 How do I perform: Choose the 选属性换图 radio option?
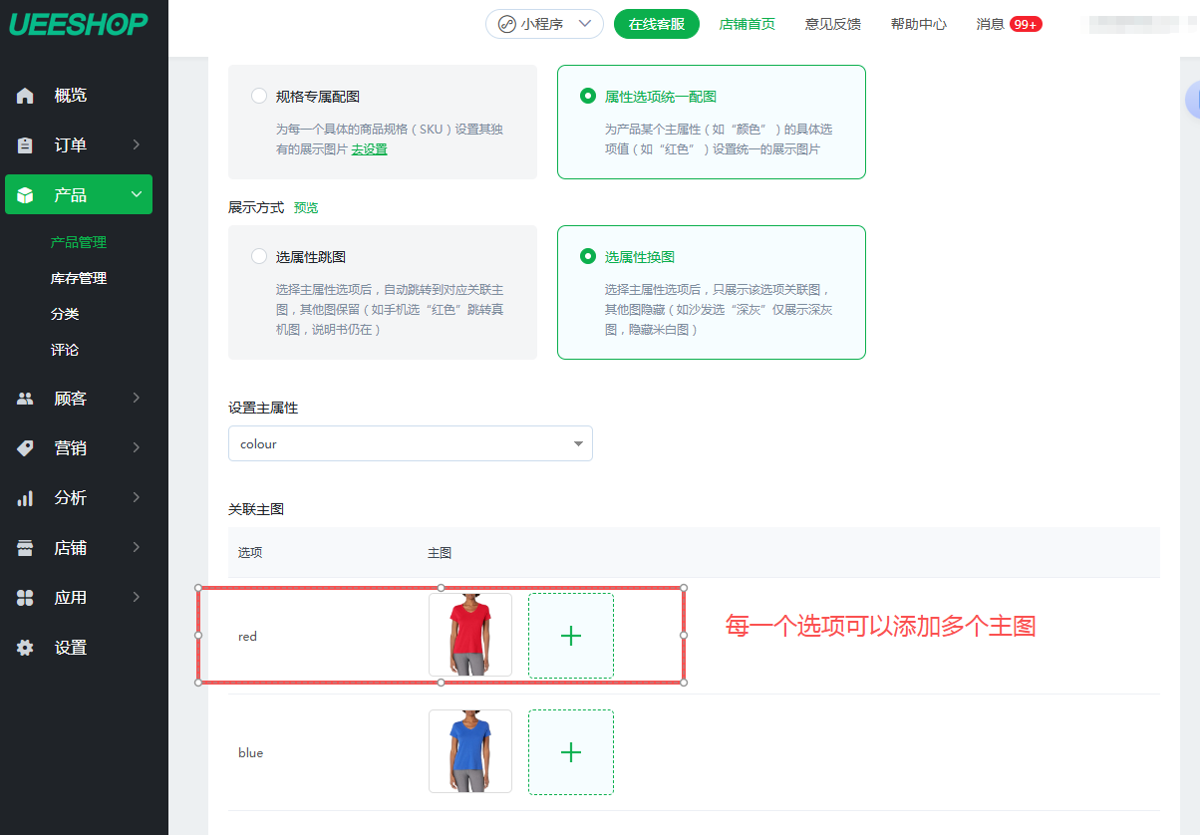tap(588, 256)
